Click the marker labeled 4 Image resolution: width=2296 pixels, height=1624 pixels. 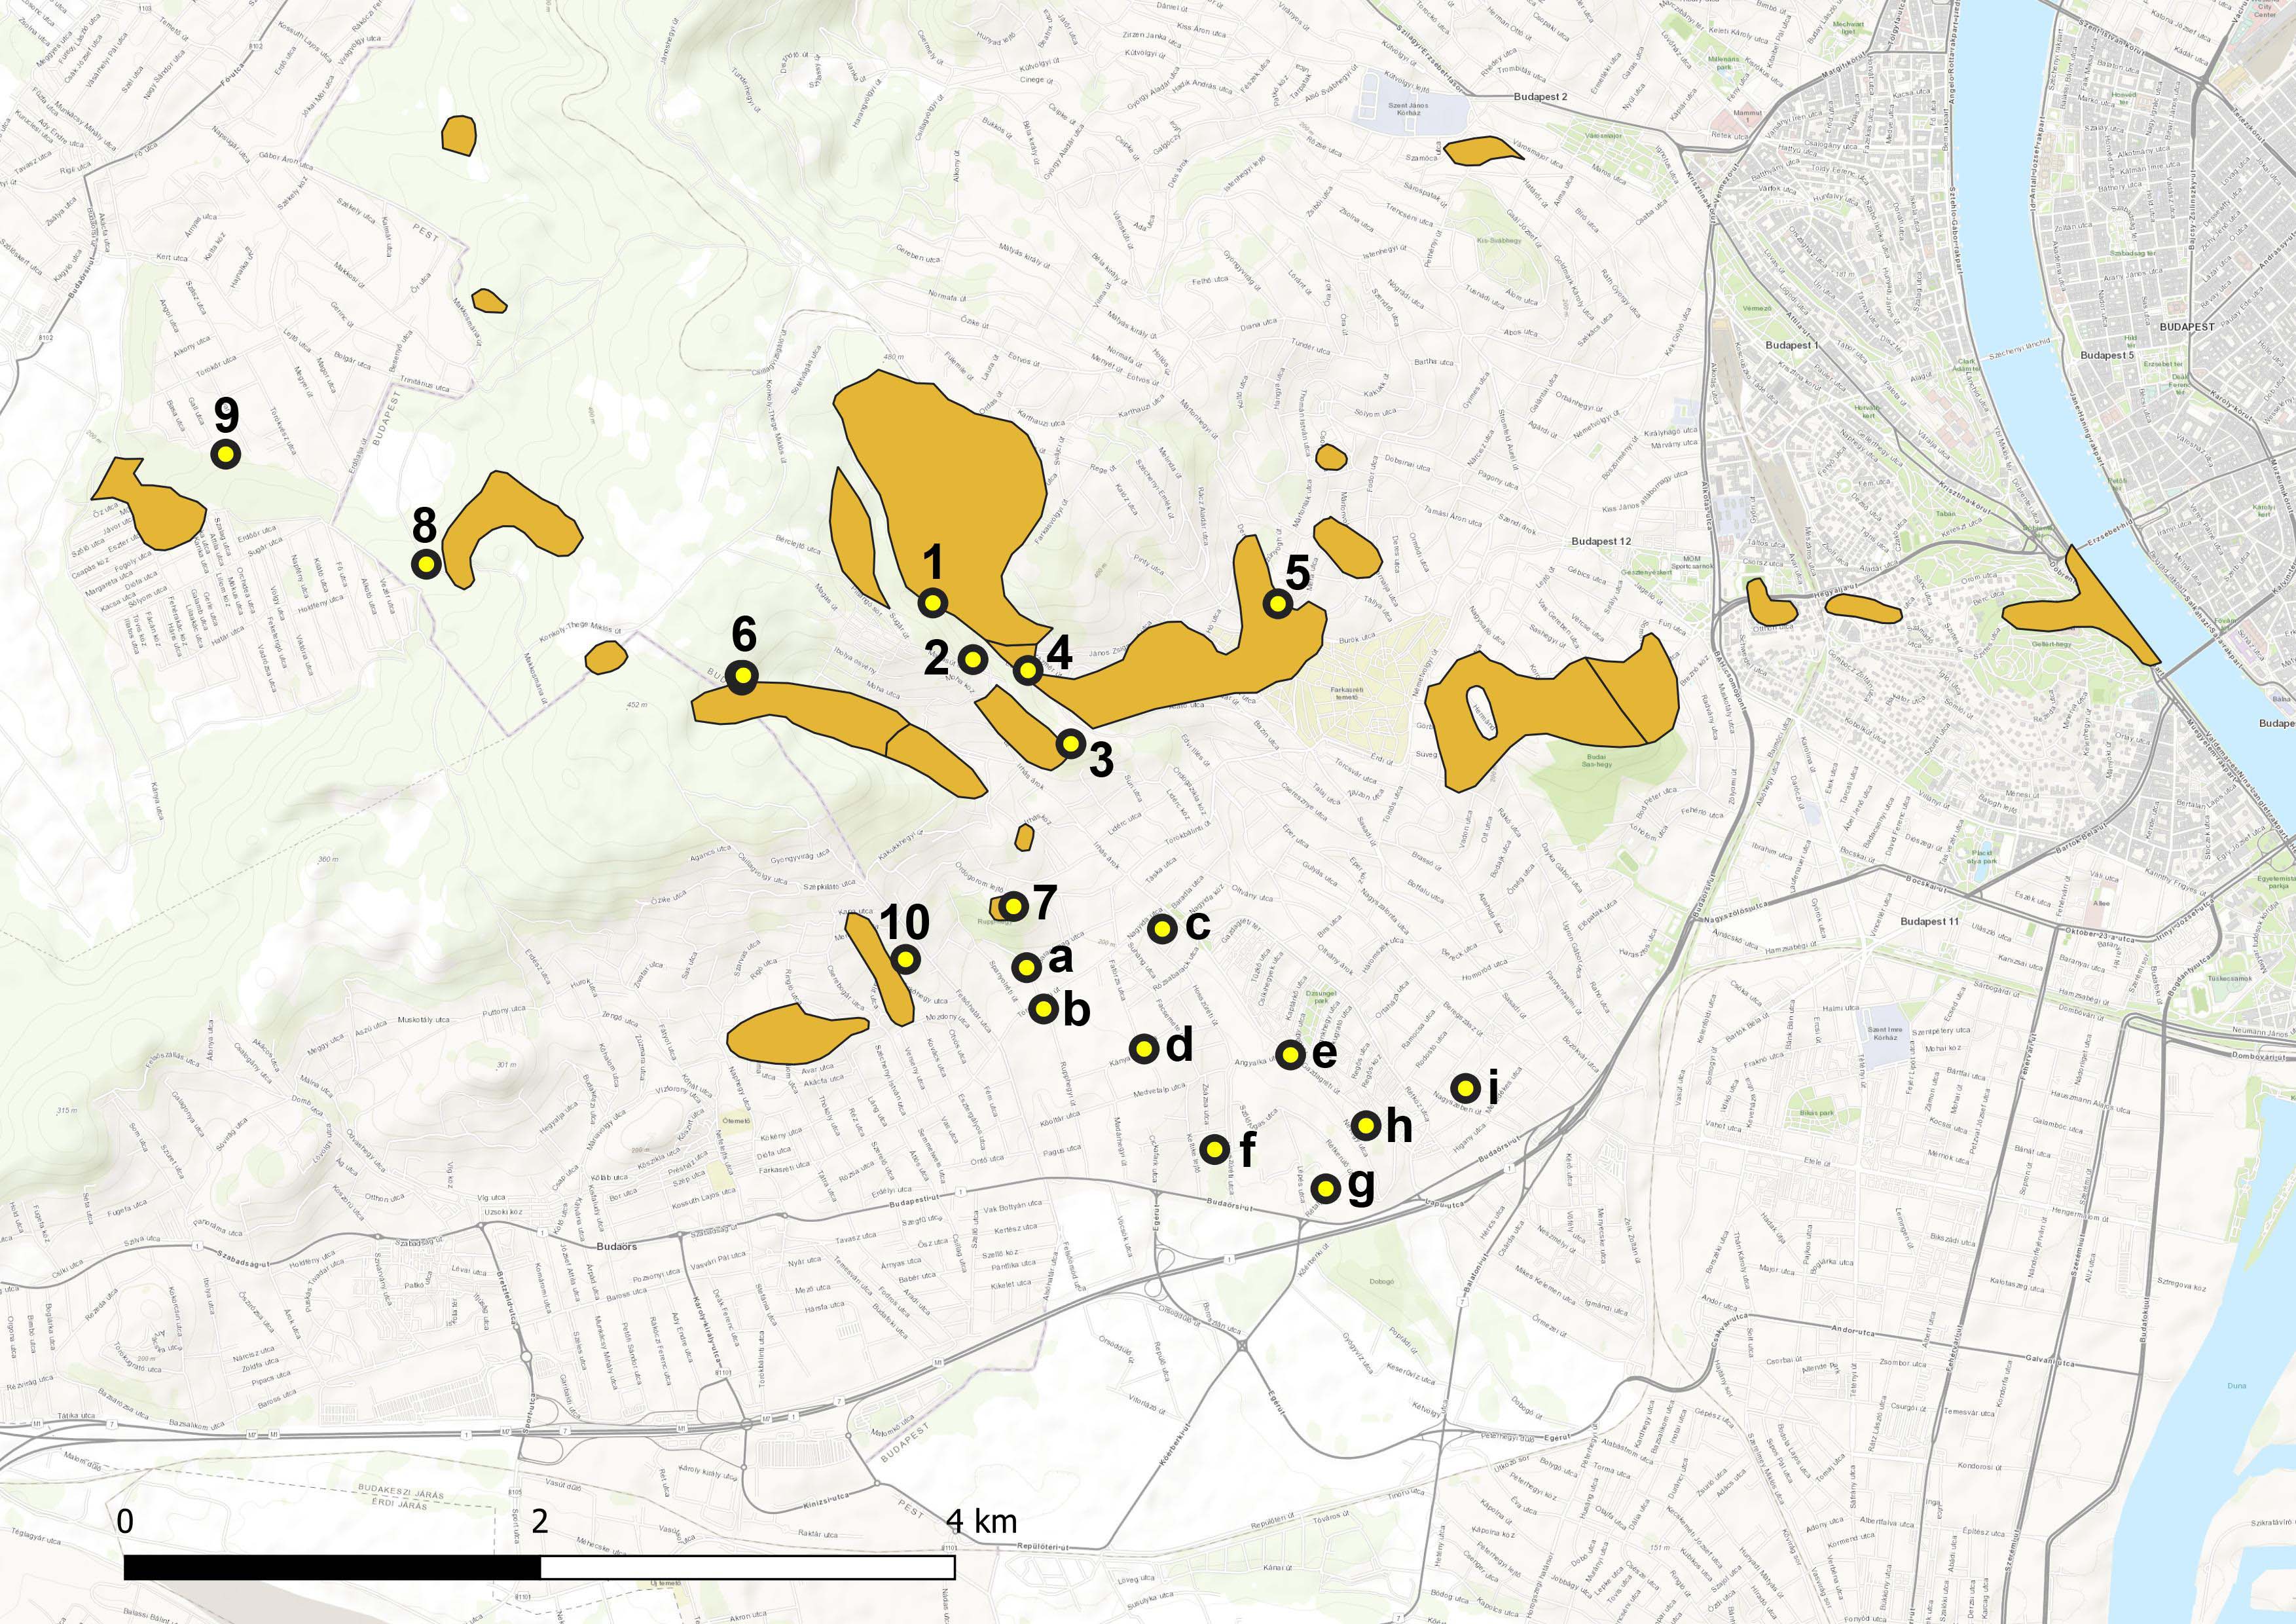[x=1027, y=670]
